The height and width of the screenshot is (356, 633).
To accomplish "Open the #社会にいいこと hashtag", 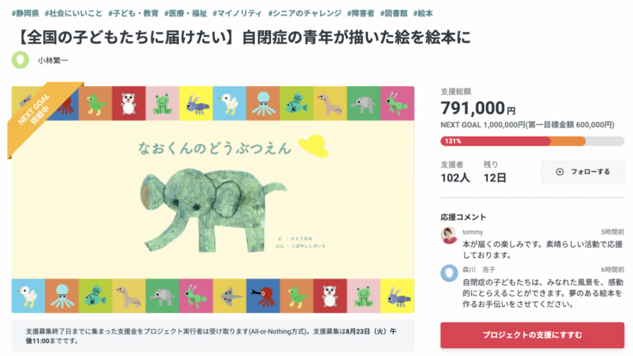I will tap(73, 14).
